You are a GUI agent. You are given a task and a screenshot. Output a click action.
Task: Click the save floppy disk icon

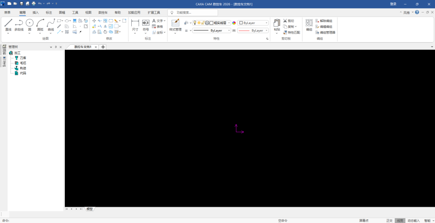click(21, 4)
